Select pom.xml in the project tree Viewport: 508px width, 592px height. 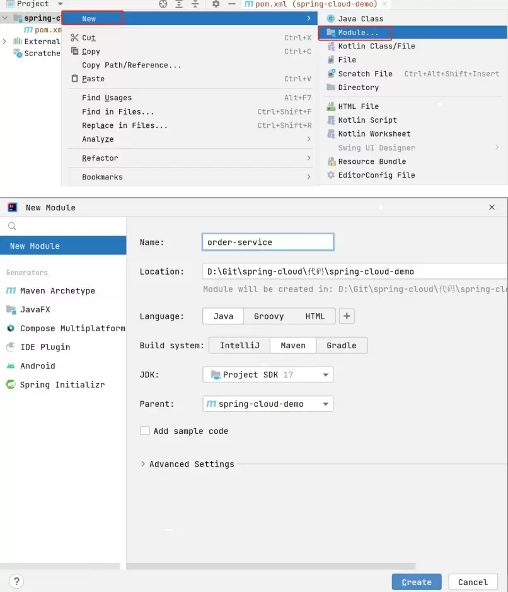click(x=42, y=30)
